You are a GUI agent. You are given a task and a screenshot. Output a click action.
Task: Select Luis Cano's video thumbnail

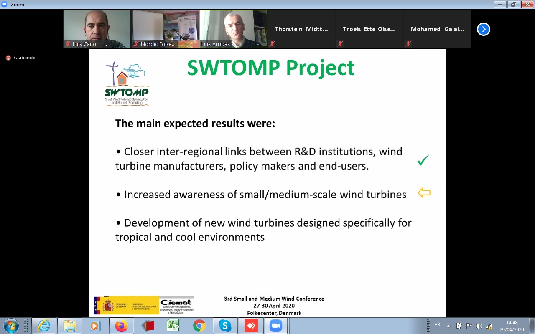pos(97,29)
